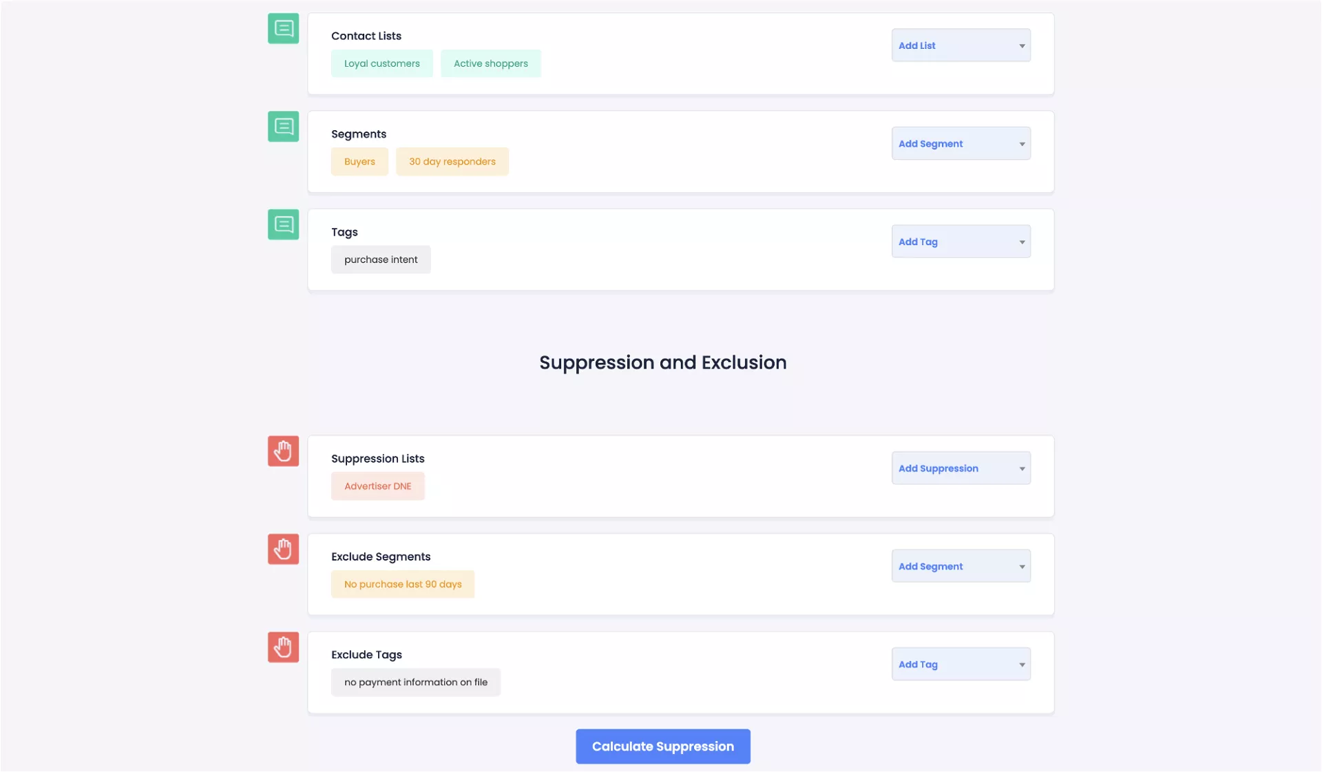Image resolution: width=1322 pixels, height=772 pixels.
Task: Expand Add Segment dropdown for Exclude Segments
Action: click(961, 566)
